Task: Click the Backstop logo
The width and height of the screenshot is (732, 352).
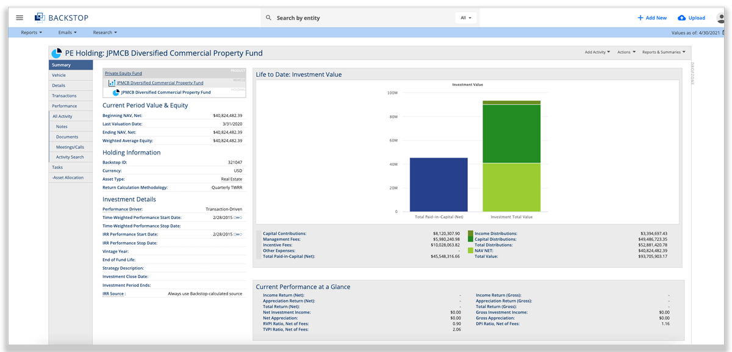Action: [x=62, y=18]
